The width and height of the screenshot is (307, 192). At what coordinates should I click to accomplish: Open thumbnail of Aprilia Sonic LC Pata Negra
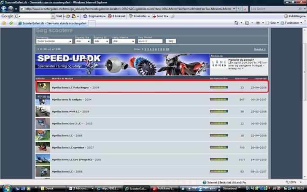[42, 87]
